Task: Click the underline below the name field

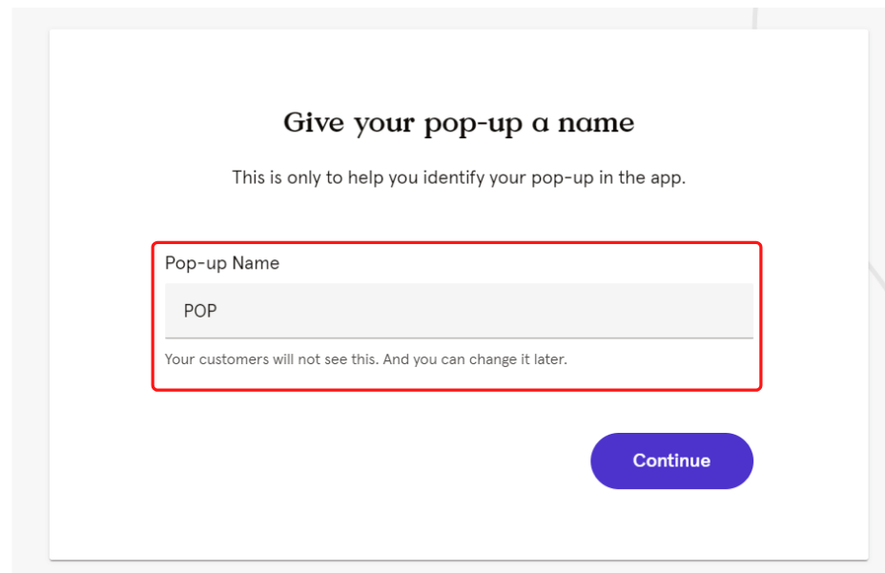Action: 459,338
